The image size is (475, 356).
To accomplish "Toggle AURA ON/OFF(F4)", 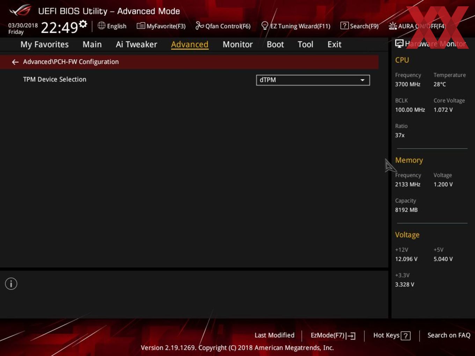I will pos(417,26).
